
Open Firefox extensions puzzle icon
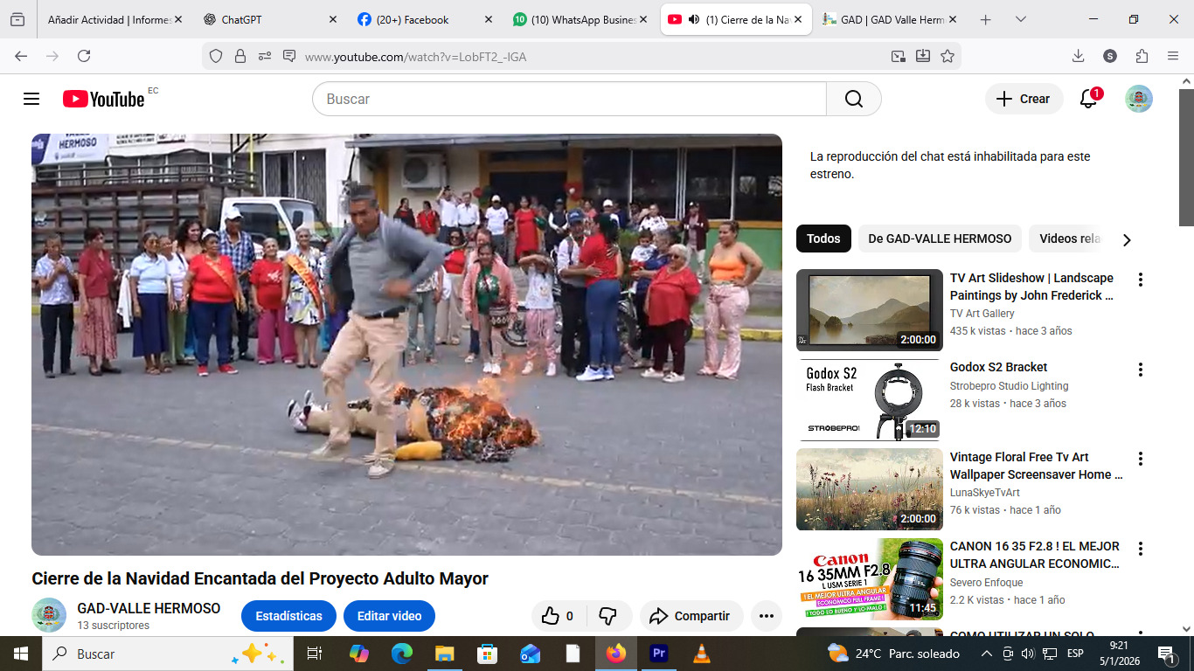click(1142, 56)
